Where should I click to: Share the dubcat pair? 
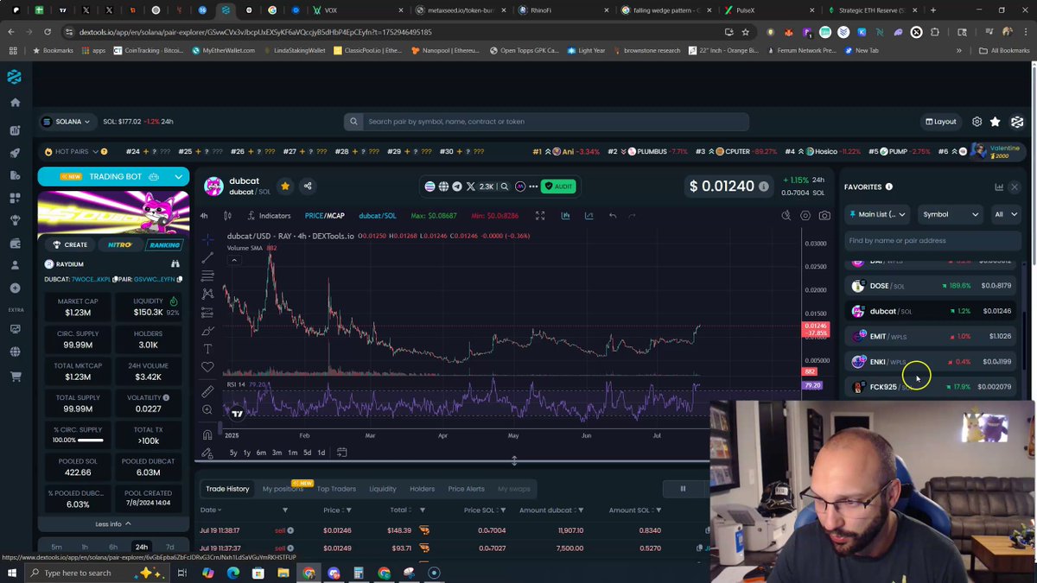pyautogui.click(x=307, y=186)
